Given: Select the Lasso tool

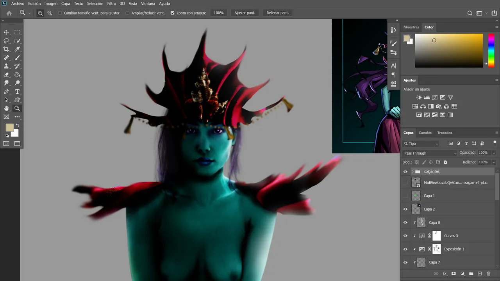Looking at the screenshot, I should point(6,41).
